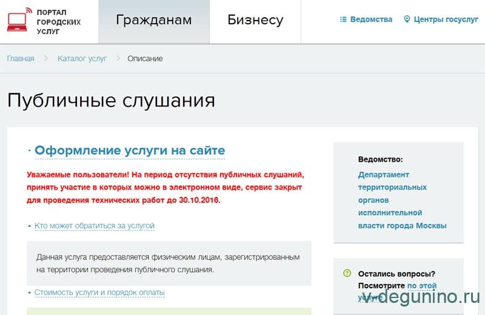Image resolution: width=485 pixels, height=315 pixels.
Task: Click the Портал городских услуг title text
Action: 59,22
